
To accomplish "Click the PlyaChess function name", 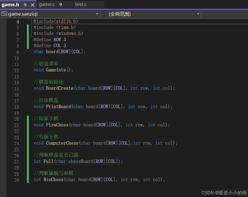I will 57,125.
